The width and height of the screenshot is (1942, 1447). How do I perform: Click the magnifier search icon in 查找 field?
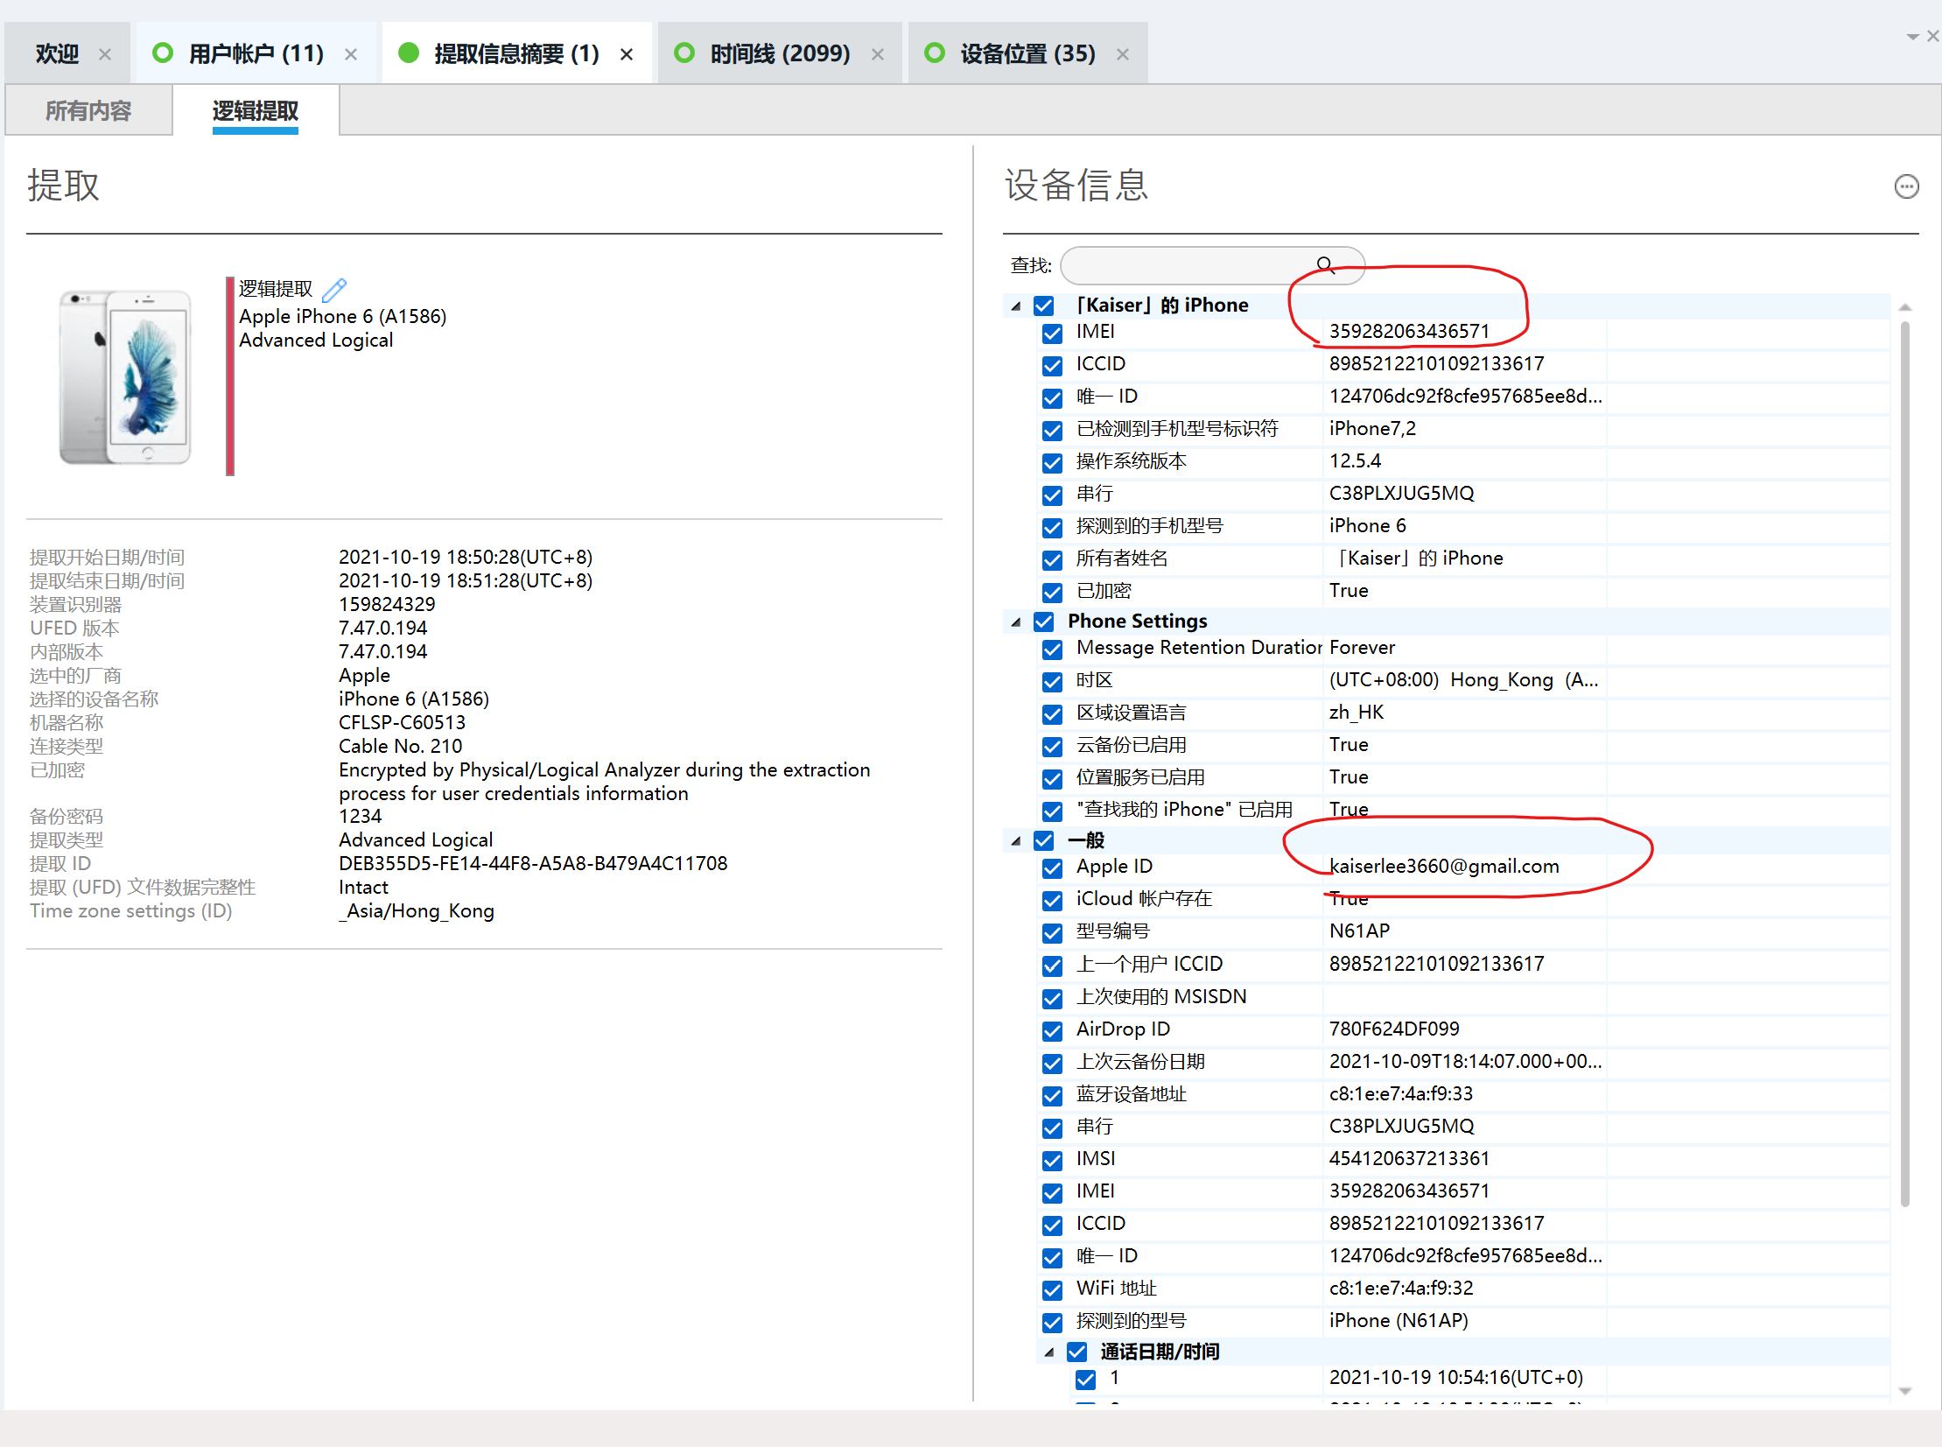(x=1325, y=265)
